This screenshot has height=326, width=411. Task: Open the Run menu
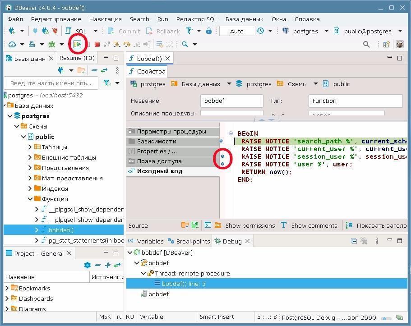coord(162,19)
